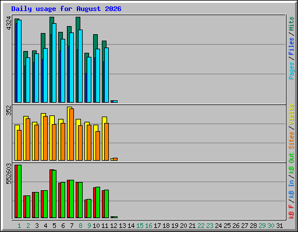Select day 3 on the x-axis
This screenshot has width=298, height=232.
click(37, 226)
